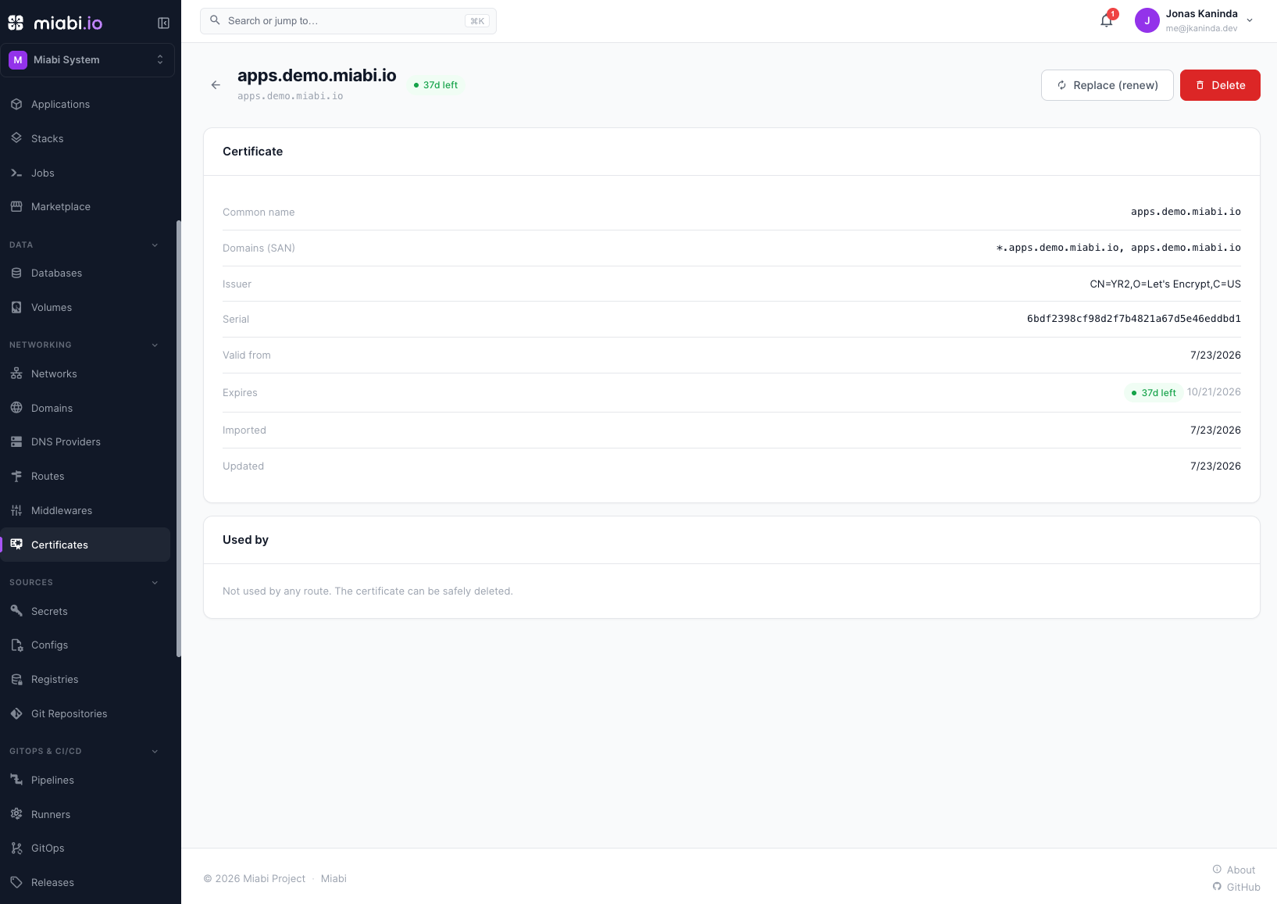Screen dimensions: 1277x904
Task: Open Registries in sidebar
Action: pyautogui.click(x=85, y=679)
